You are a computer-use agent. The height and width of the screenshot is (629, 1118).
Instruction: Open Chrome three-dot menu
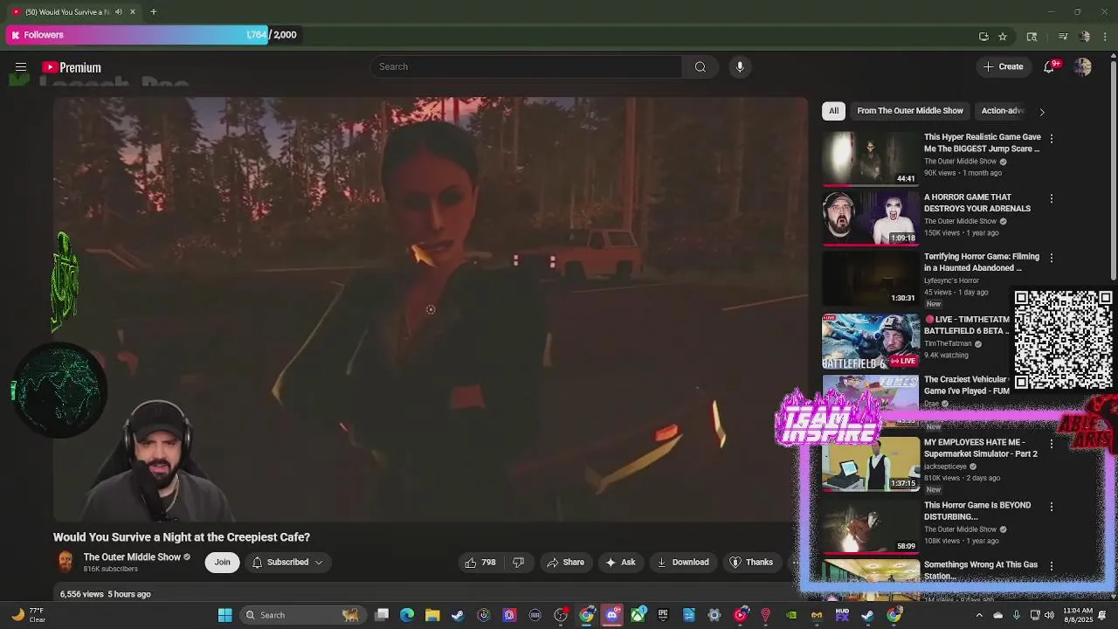(1106, 36)
